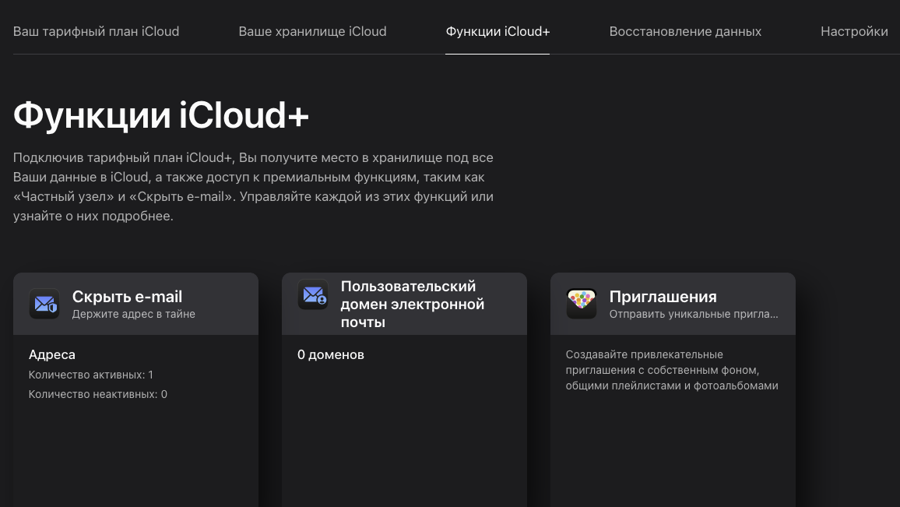
Task: Open the "Приглашения" card title
Action: click(x=663, y=297)
